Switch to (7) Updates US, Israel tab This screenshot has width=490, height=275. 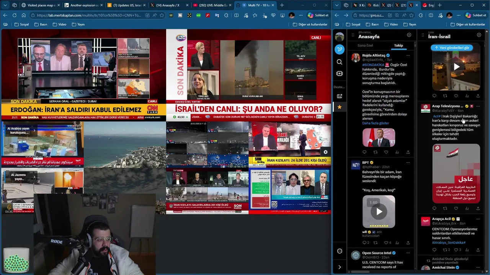pos(125,5)
